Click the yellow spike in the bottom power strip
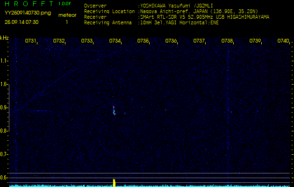 pyautogui.click(x=114, y=182)
